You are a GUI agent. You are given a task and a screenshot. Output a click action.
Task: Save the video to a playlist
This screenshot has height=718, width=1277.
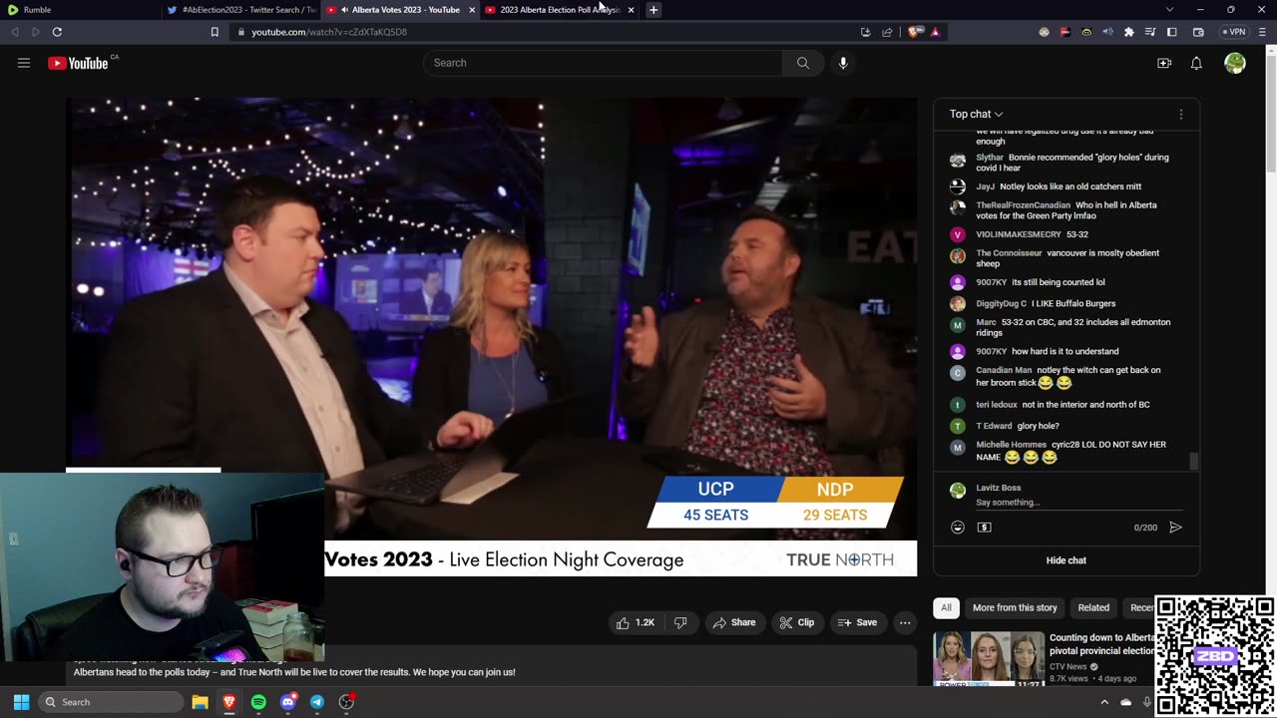click(x=858, y=622)
